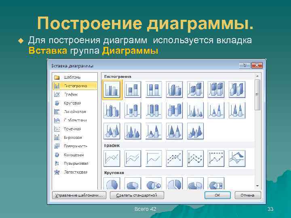Open the Шаблоны category
The height and width of the screenshot is (218, 291).
[x=75, y=77]
